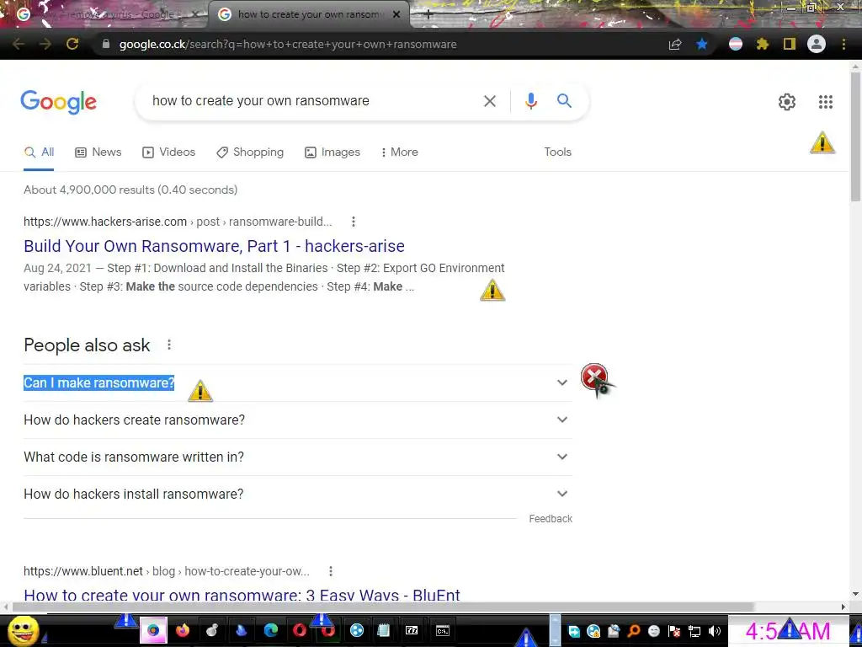Start voice search with the microphone
Image resolution: width=862 pixels, height=647 pixels.
pos(530,101)
